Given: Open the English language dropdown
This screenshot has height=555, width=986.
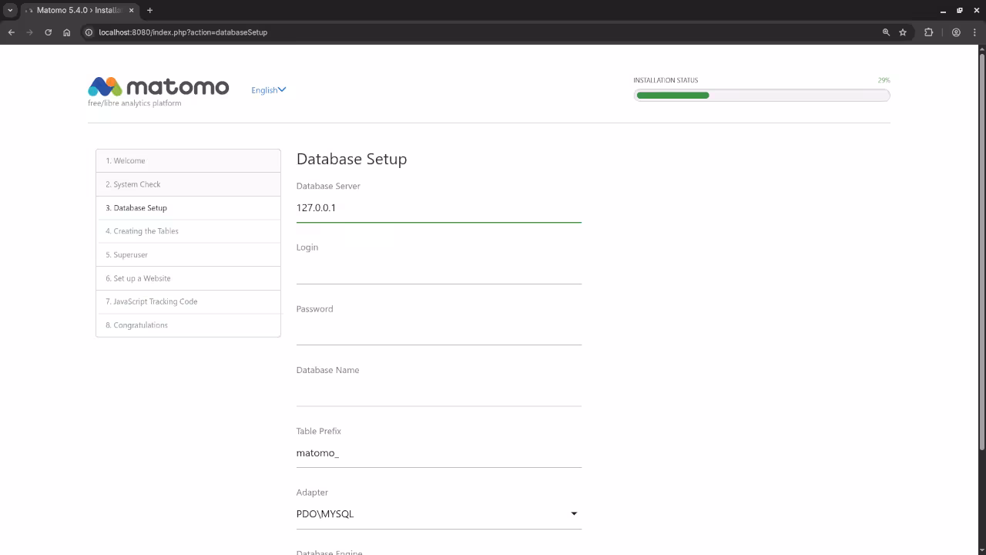Looking at the screenshot, I should (268, 90).
